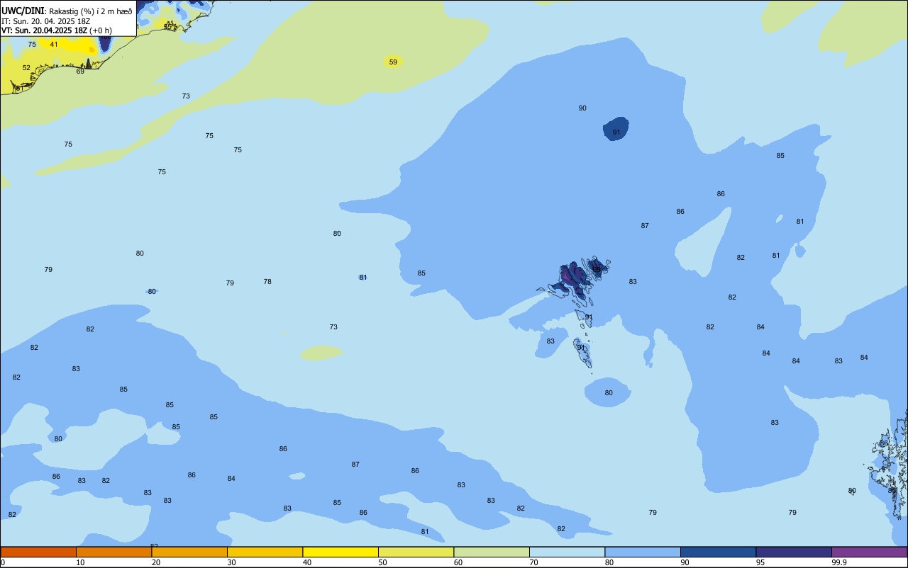Click the 'VT: Sun. 20.04.2025 18Z (+0 h)' line
This screenshot has height=568, width=908.
click(57, 30)
